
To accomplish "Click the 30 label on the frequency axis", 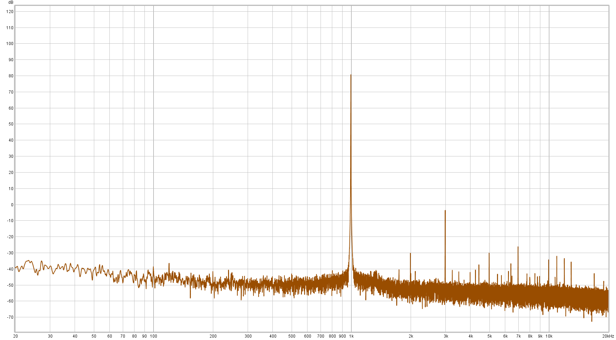I will [x=50, y=336].
